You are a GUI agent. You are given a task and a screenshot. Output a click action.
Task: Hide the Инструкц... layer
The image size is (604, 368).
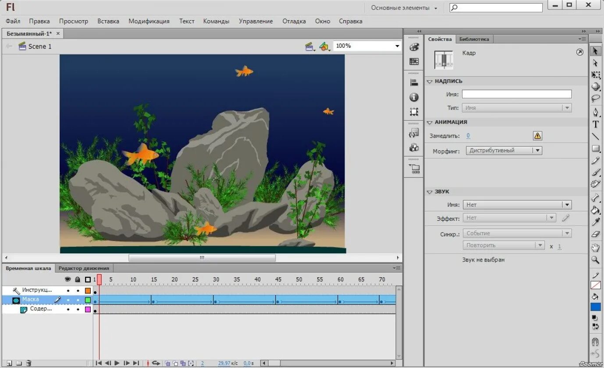pos(68,290)
